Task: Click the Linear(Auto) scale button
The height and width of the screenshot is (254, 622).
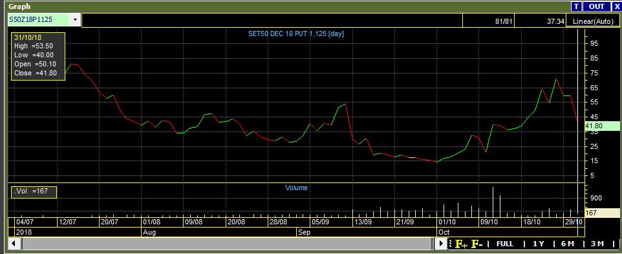Action: (593, 21)
